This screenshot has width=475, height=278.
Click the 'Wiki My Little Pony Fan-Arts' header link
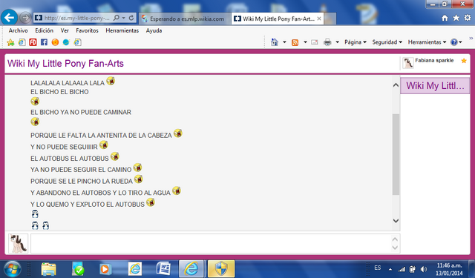click(65, 64)
